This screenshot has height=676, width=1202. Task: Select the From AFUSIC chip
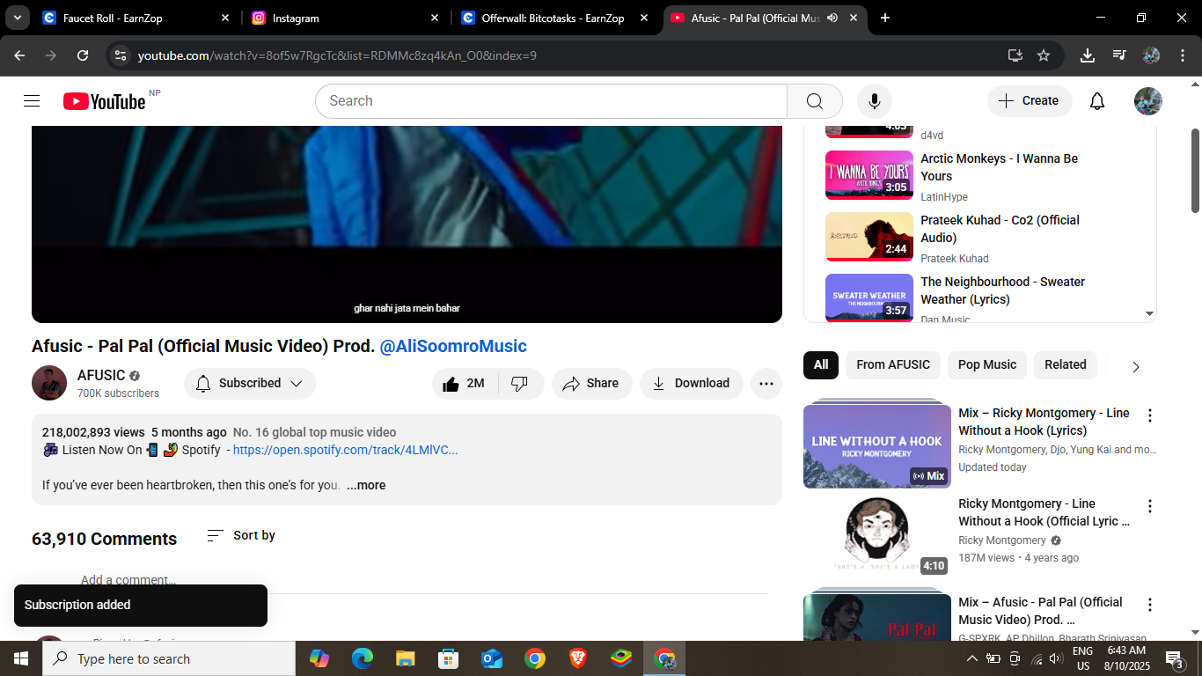(893, 364)
